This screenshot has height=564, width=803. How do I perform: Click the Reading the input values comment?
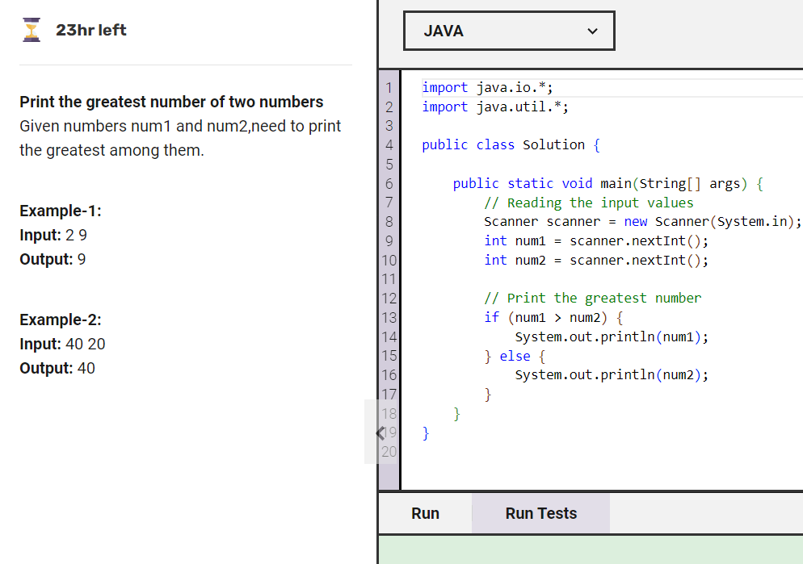tap(588, 202)
